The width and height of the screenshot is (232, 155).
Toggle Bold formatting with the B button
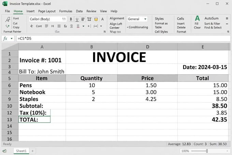pyautogui.click(x=71, y=19)
